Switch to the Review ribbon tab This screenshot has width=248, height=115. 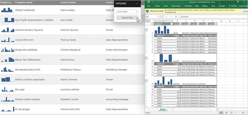(x=205, y=6)
